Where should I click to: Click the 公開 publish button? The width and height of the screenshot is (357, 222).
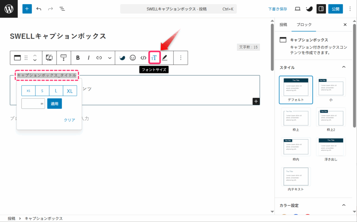[x=335, y=9]
